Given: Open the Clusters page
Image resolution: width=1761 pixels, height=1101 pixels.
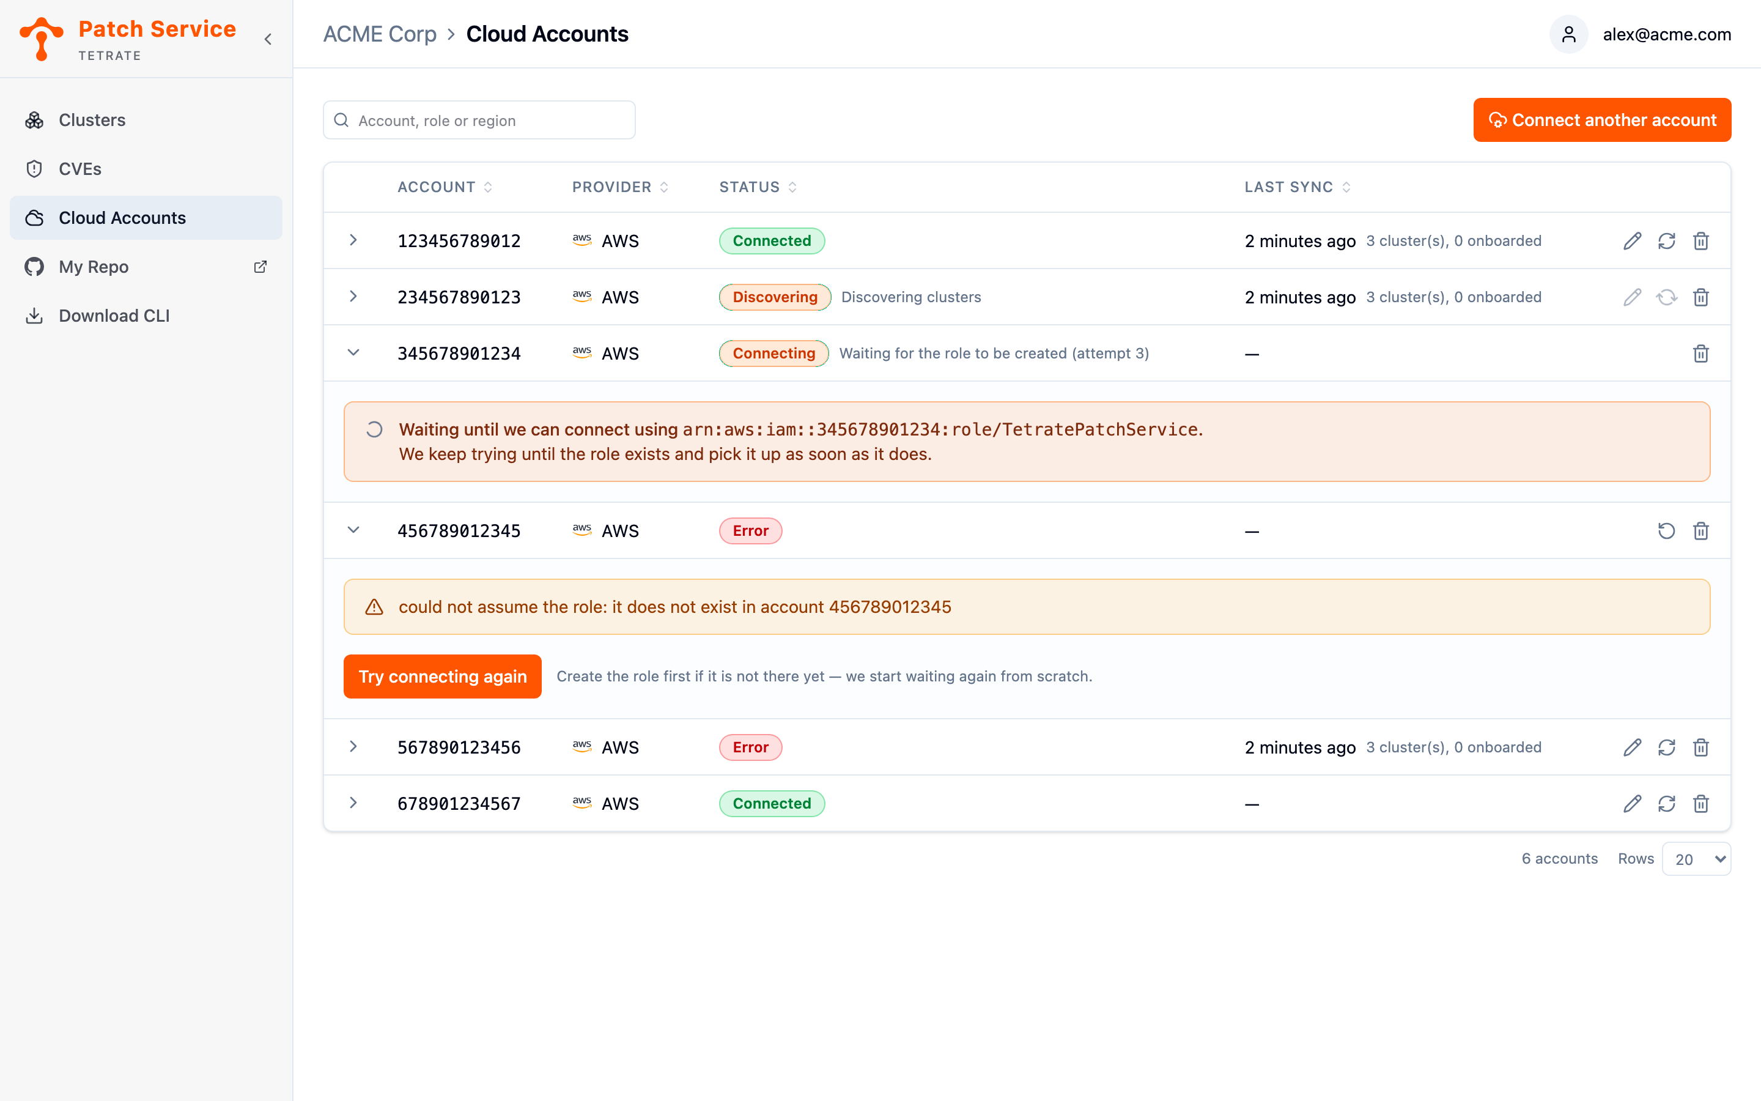Looking at the screenshot, I should [146, 120].
